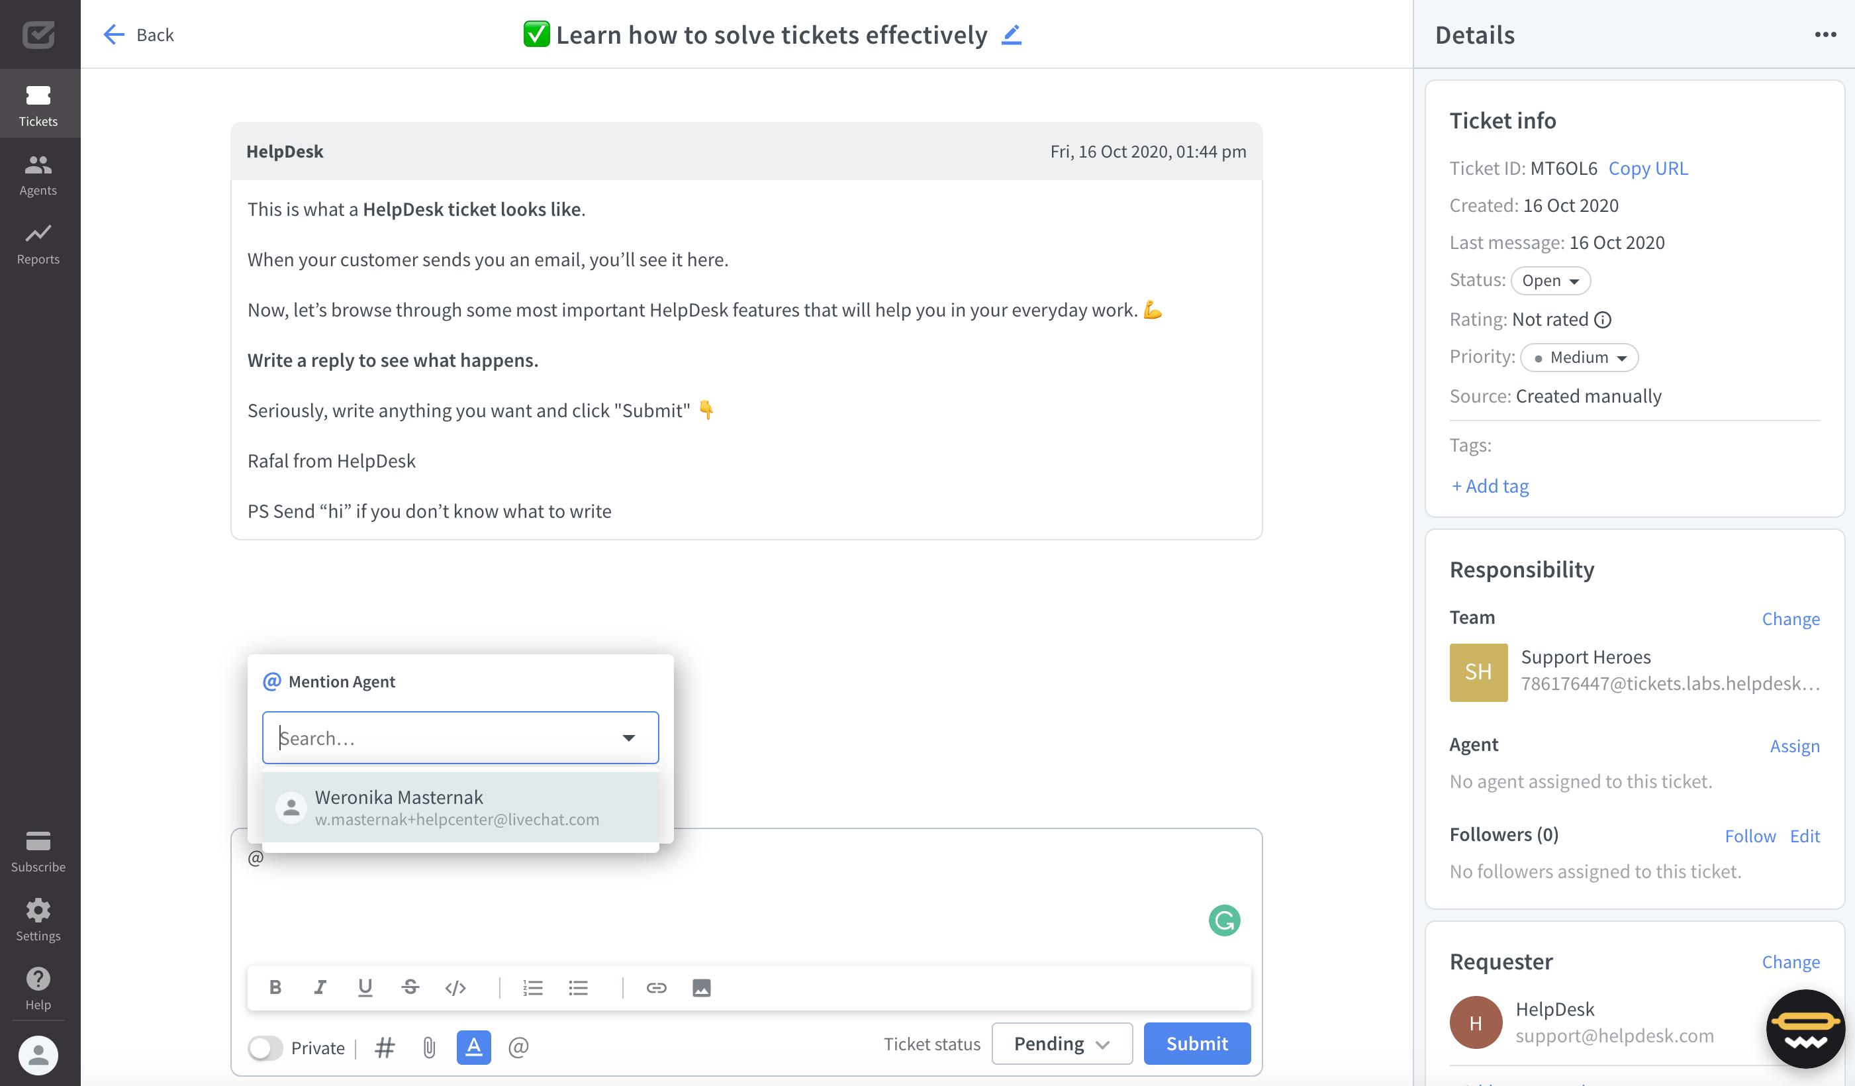Click the HelpDesk logo icon in sidebar
Screen dimensions: 1855x1086
(38, 34)
